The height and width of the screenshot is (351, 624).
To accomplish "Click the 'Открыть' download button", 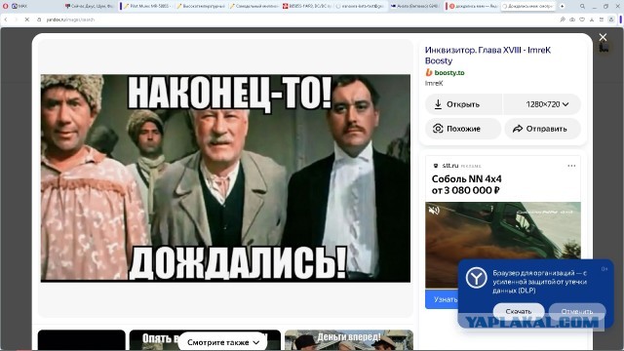I will (464, 104).
